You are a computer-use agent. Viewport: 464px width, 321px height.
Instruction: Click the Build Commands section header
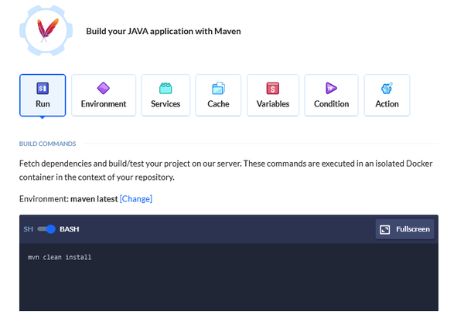(47, 144)
